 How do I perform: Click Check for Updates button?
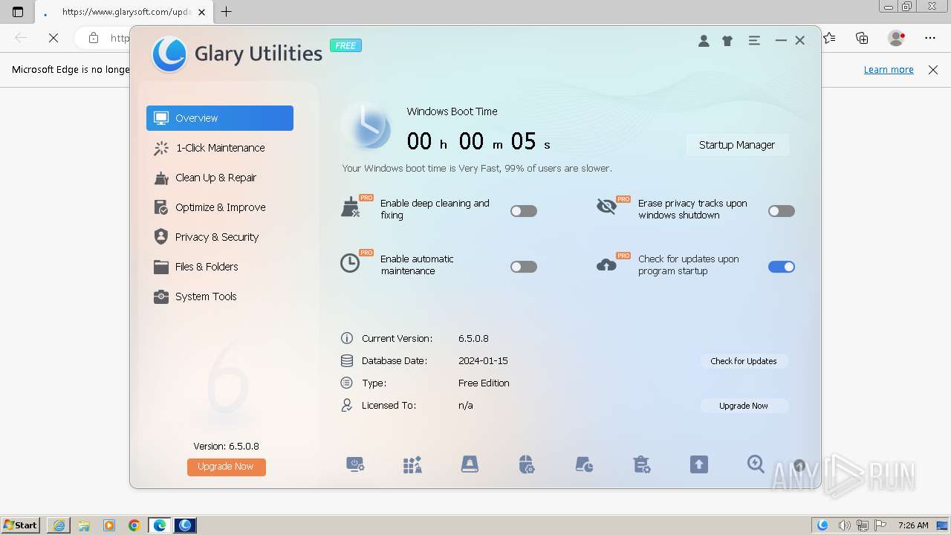(x=744, y=361)
